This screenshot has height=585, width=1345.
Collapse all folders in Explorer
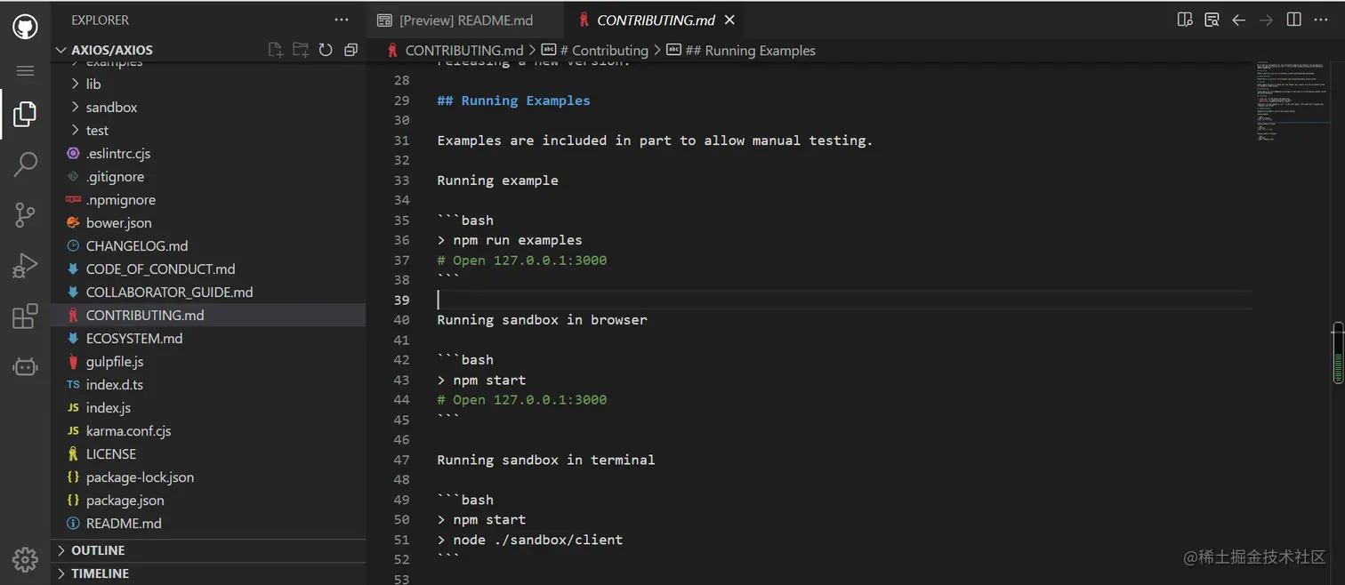pos(350,50)
